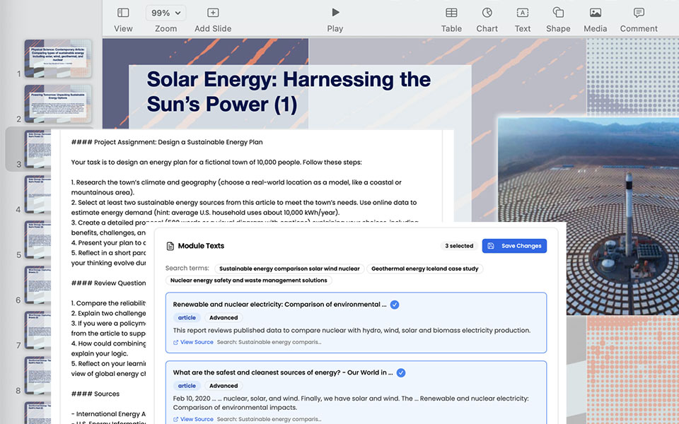Click the Nuclear energy safety search term
Image resolution: width=679 pixels, height=424 pixels.
tap(248, 281)
